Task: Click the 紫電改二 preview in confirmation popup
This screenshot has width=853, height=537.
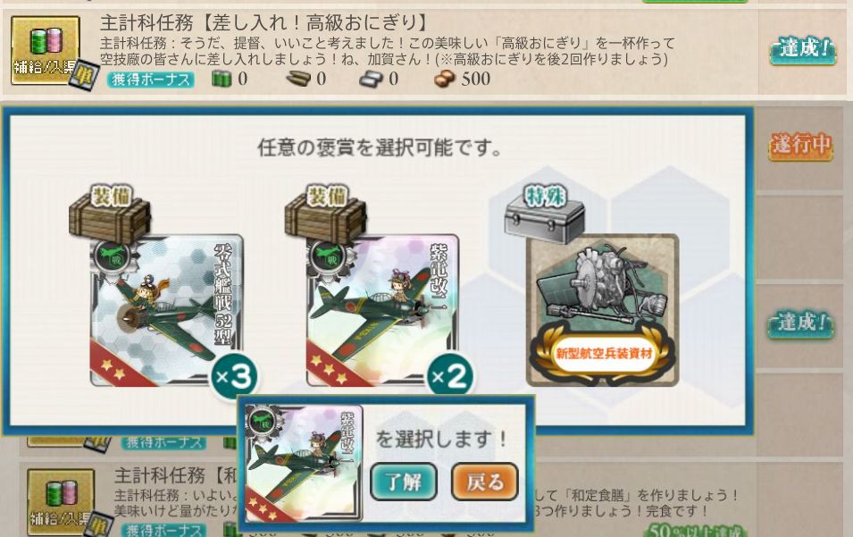Action: pos(304,463)
